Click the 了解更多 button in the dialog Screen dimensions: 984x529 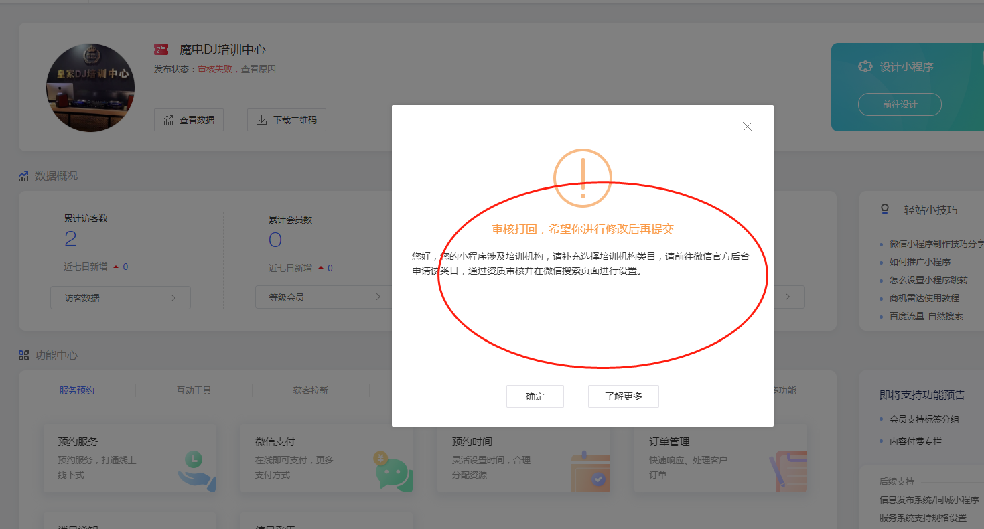[x=624, y=396]
